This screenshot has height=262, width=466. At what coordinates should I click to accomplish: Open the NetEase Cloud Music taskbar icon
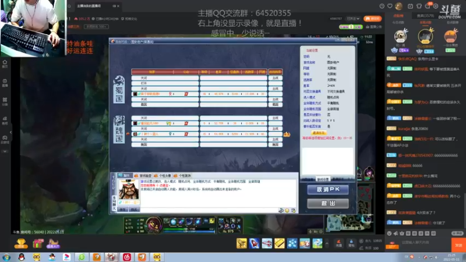click(x=127, y=257)
